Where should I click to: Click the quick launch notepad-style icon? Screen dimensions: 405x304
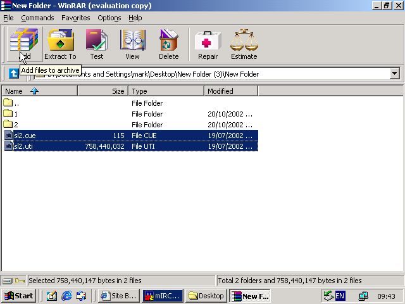click(x=52, y=296)
